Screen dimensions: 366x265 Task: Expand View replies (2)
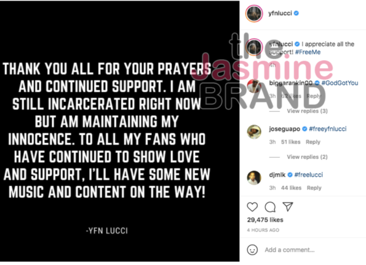click(307, 157)
